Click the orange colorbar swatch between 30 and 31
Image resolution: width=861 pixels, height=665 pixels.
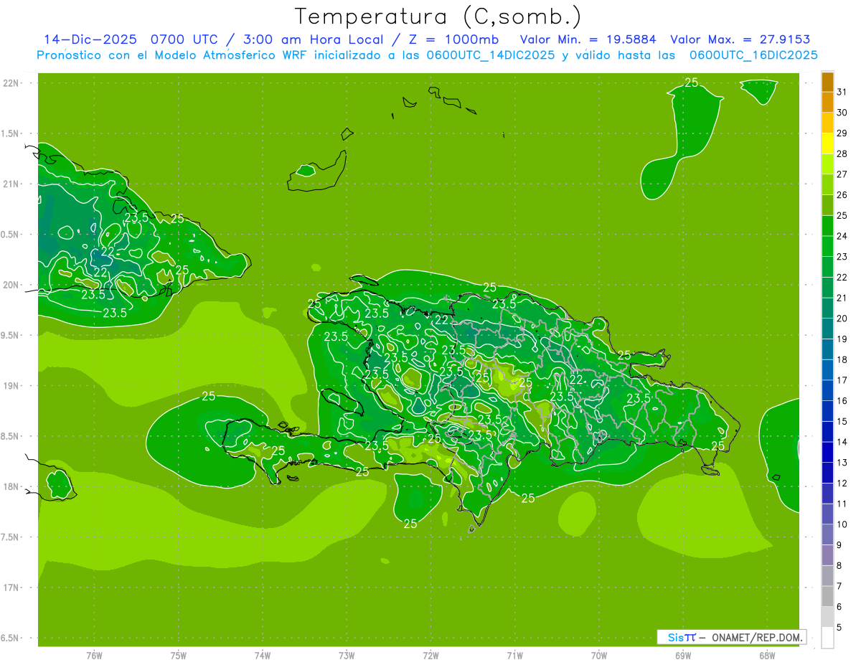[827, 103]
